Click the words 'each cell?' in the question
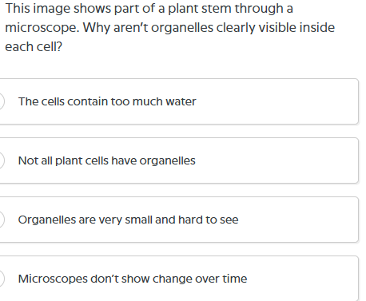 pos(34,46)
